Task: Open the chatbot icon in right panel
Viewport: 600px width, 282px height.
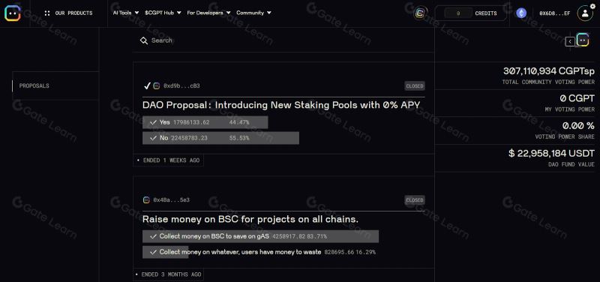Action: (x=583, y=40)
